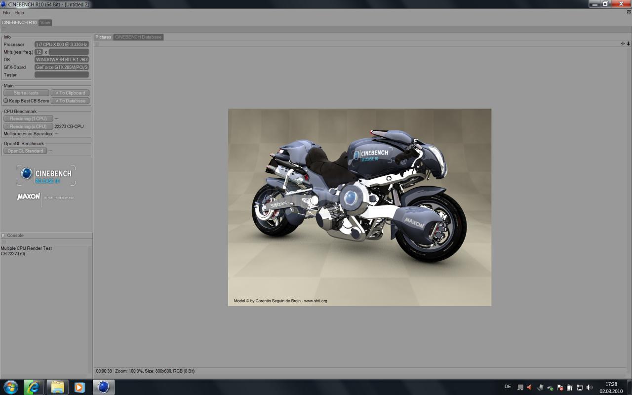The height and width of the screenshot is (395, 632).
Task: Click the 00:00:39 render time readout
Action: click(x=104, y=371)
